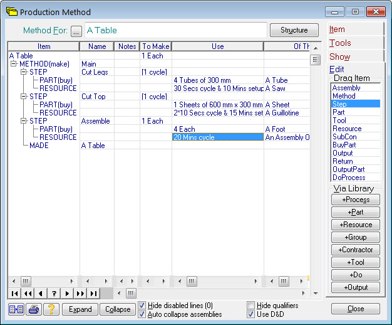Viewport: 392px width, 325px height.
Task: Go to previous record arrow
Action: pos(41,293)
